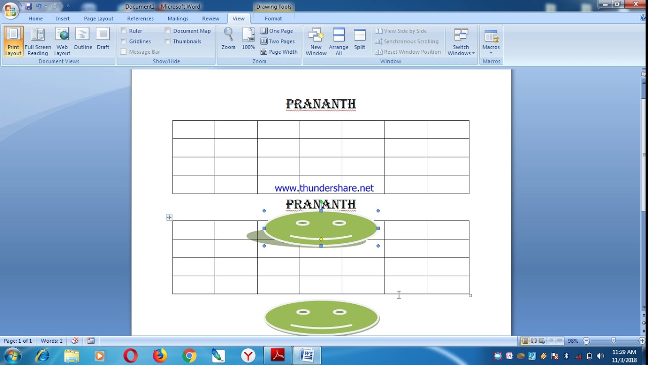Click the Windows Start button
Screen dimensions: 648x365
click(13, 356)
